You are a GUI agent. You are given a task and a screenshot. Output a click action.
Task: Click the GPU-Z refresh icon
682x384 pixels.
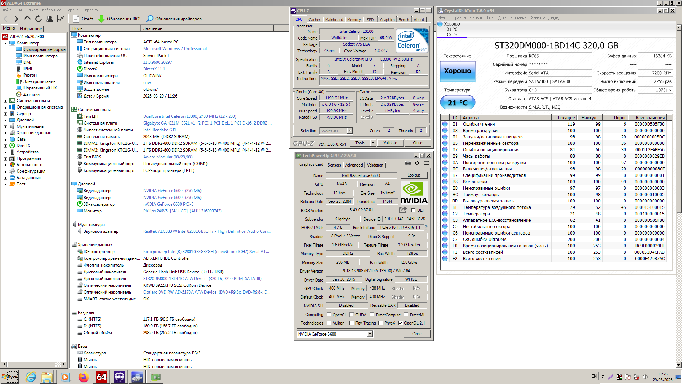tap(417, 163)
